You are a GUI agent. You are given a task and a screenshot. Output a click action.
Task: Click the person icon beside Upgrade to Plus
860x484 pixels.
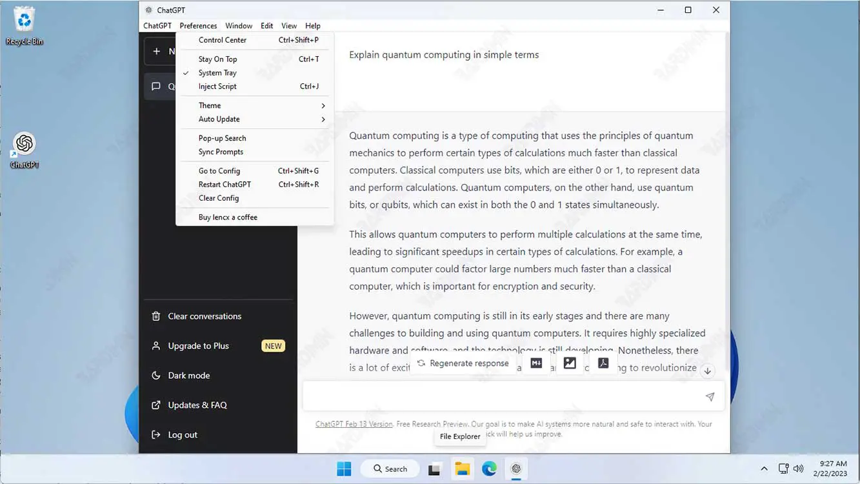155,346
